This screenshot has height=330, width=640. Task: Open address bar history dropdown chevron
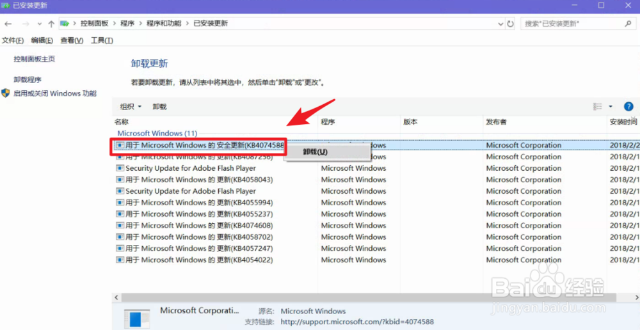pyautogui.click(x=501, y=24)
